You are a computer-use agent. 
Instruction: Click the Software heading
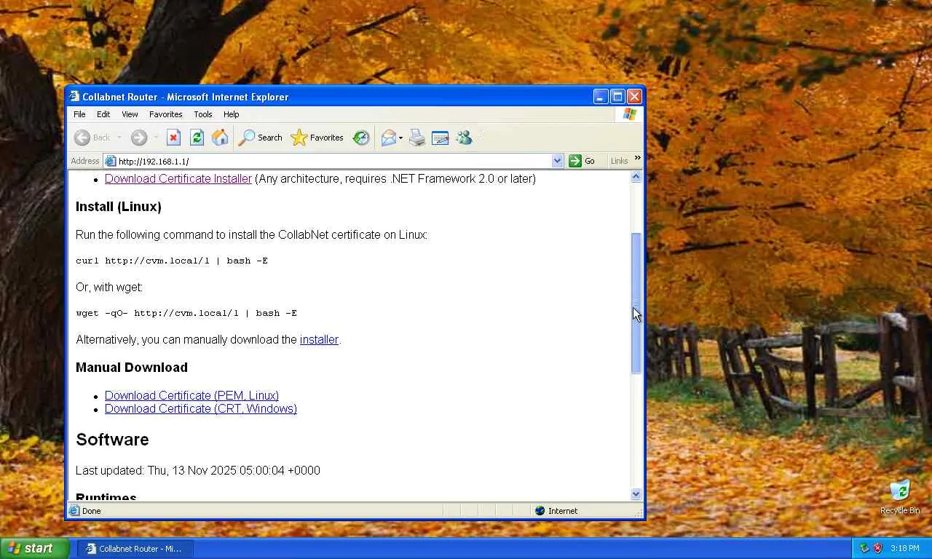pos(112,440)
